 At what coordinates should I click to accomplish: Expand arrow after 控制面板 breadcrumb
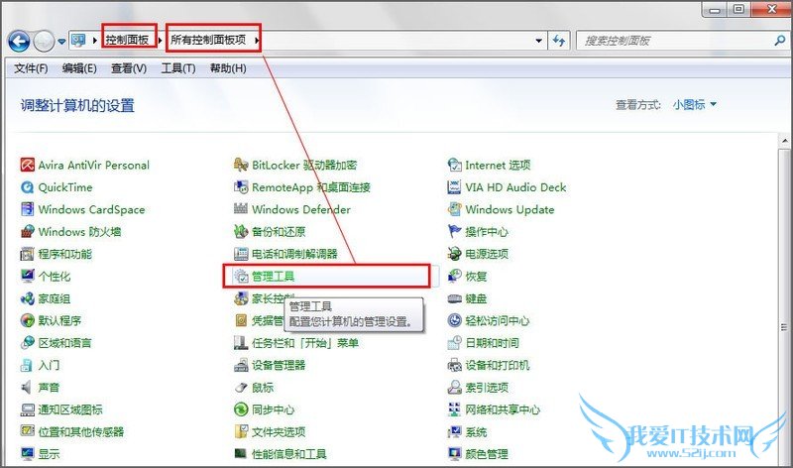click(x=161, y=40)
